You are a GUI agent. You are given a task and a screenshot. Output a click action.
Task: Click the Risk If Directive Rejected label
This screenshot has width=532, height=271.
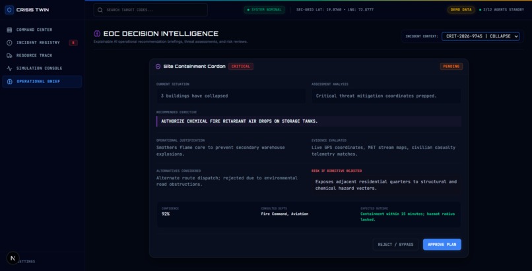tap(337, 171)
